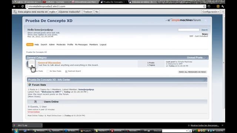Open the General Discussion board link

coord(49,63)
